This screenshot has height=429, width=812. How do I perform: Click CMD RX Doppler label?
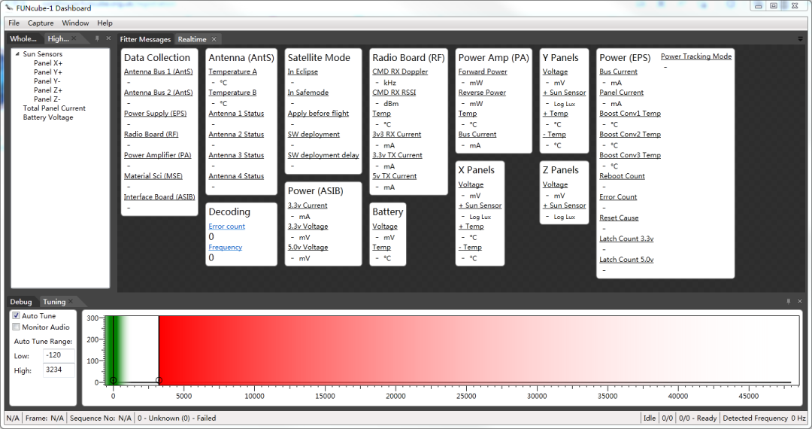click(400, 71)
